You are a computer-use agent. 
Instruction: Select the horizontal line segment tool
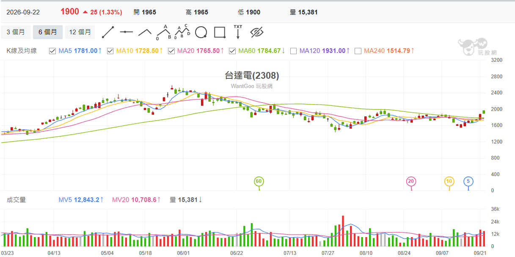[127, 32]
